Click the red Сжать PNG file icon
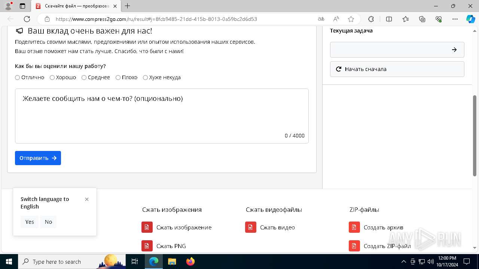 click(147, 246)
